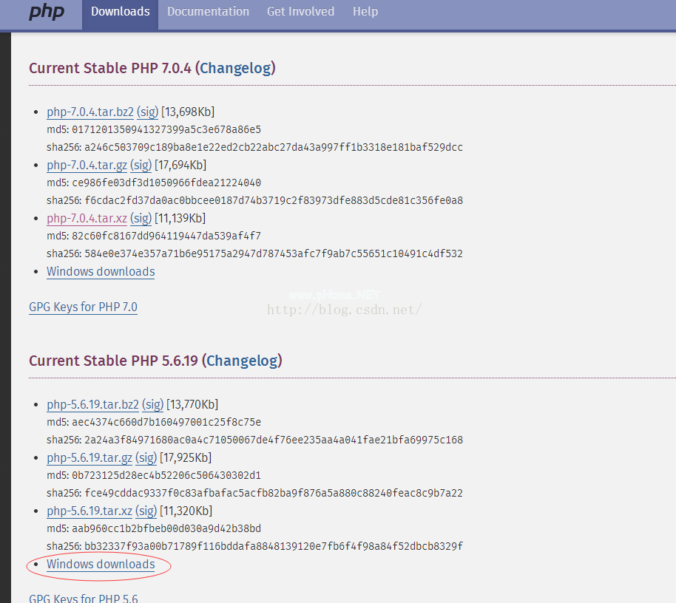676x603 pixels.
Task: Open the Downloads tab
Action: [x=120, y=12]
